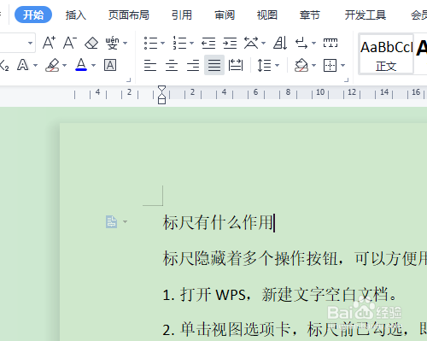Expand numbering style dropdown
The image size is (427, 341).
coord(192,44)
